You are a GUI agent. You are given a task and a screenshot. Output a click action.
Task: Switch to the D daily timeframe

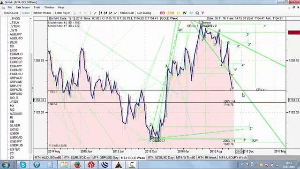point(178,13)
